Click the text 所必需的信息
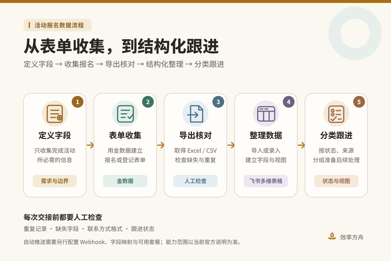The image size is (391, 261). click(55, 160)
